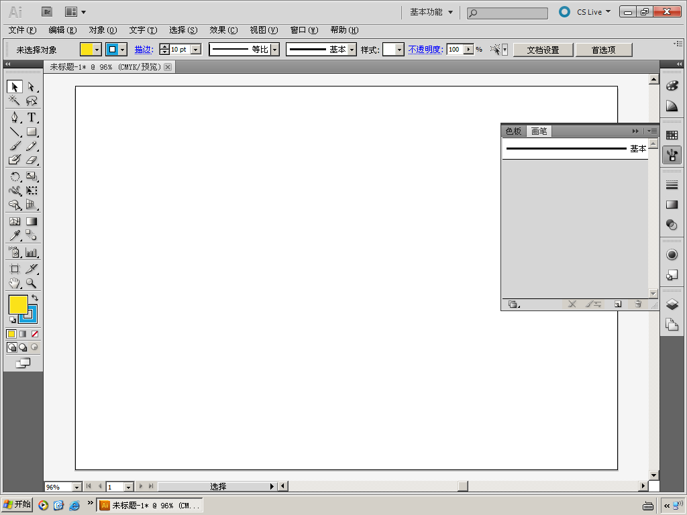Select the Artboard tool

click(15, 269)
